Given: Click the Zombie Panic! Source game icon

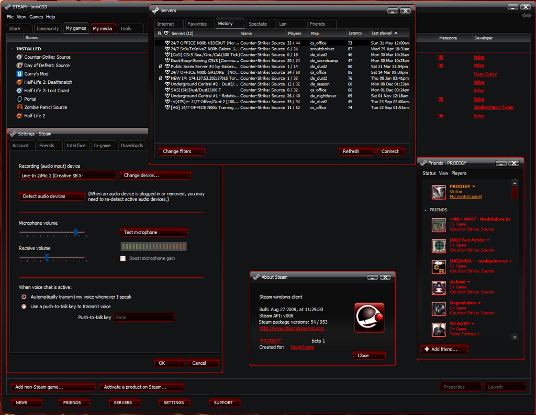Looking at the screenshot, I should pos(19,107).
